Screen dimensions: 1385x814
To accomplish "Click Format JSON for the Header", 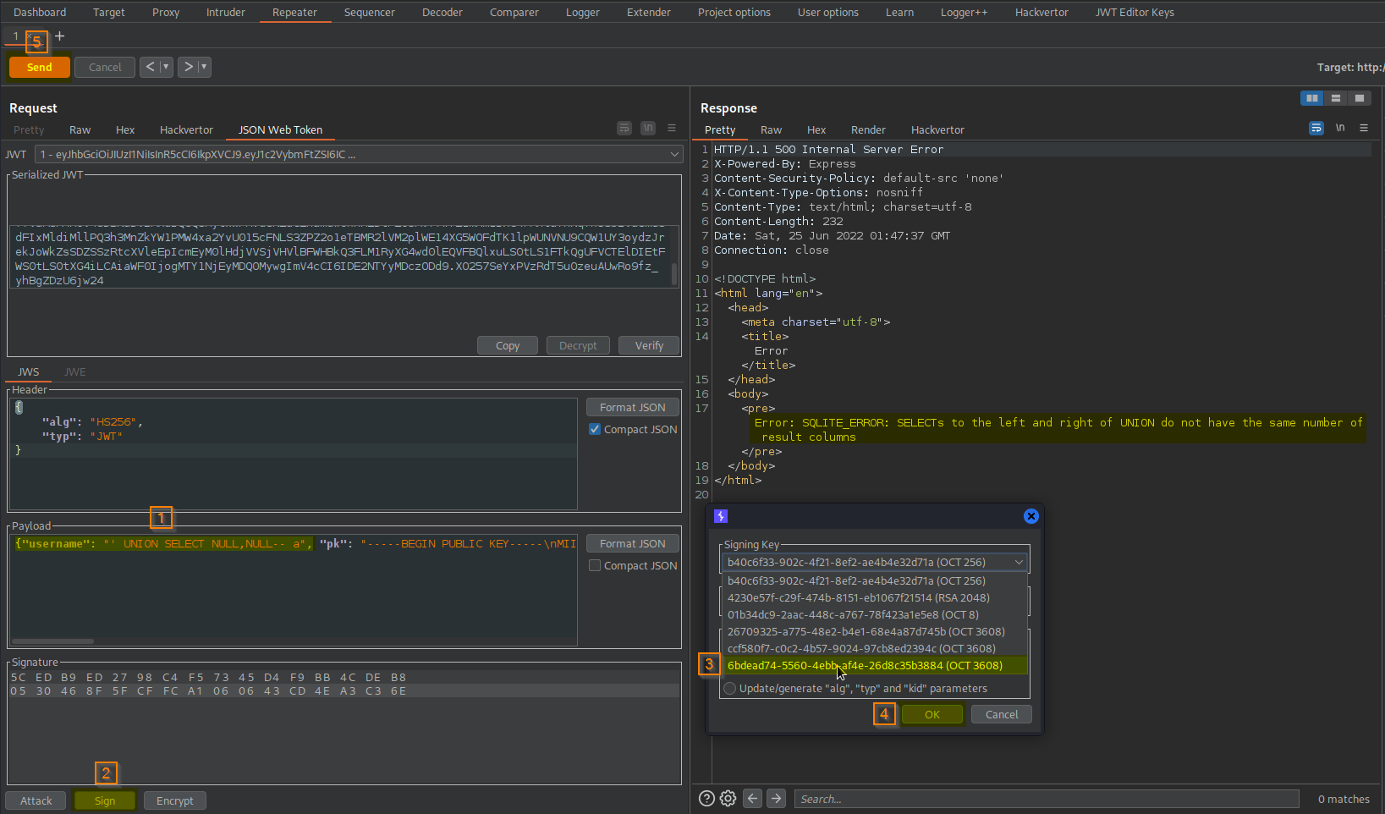I will pos(633,408).
